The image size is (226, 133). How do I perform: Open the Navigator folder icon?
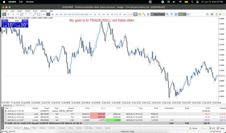(140, 14)
